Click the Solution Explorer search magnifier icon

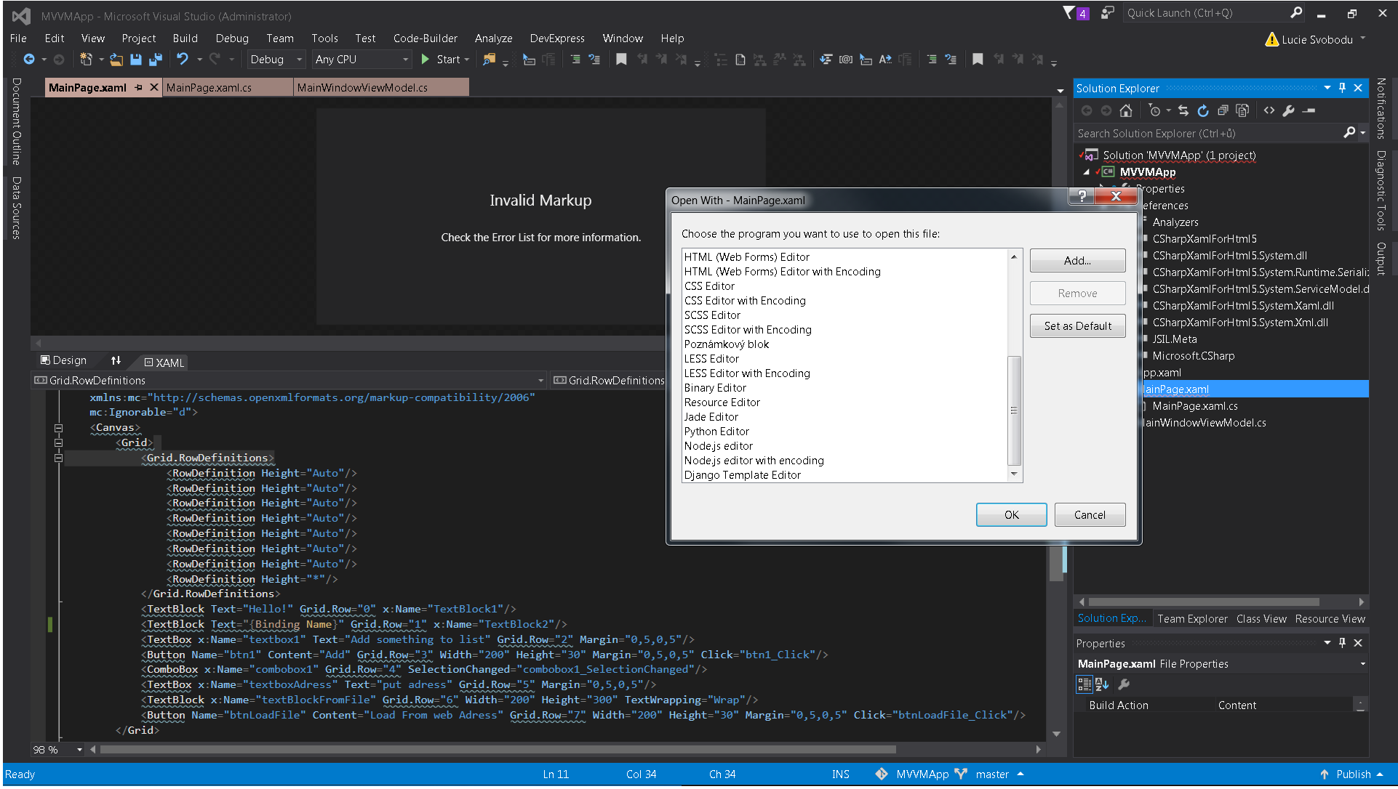point(1349,133)
